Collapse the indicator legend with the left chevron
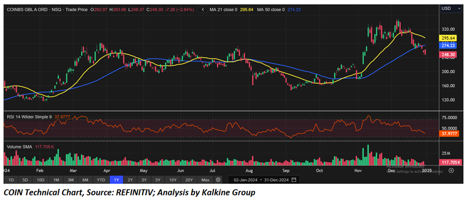 203,10
